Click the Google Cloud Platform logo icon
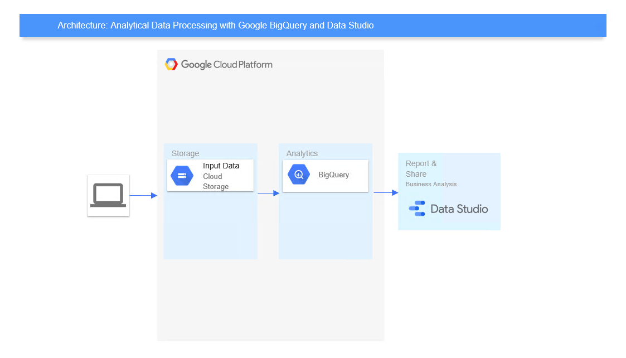The height and width of the screenshot is (358, 626). pyautogui.click(x=171, y=64)
